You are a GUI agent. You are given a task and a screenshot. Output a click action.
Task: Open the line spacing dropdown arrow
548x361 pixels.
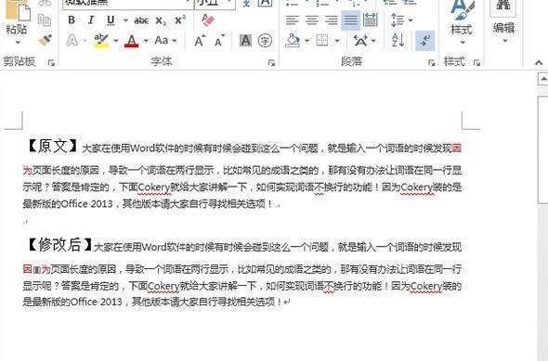[x=411, y=20]
